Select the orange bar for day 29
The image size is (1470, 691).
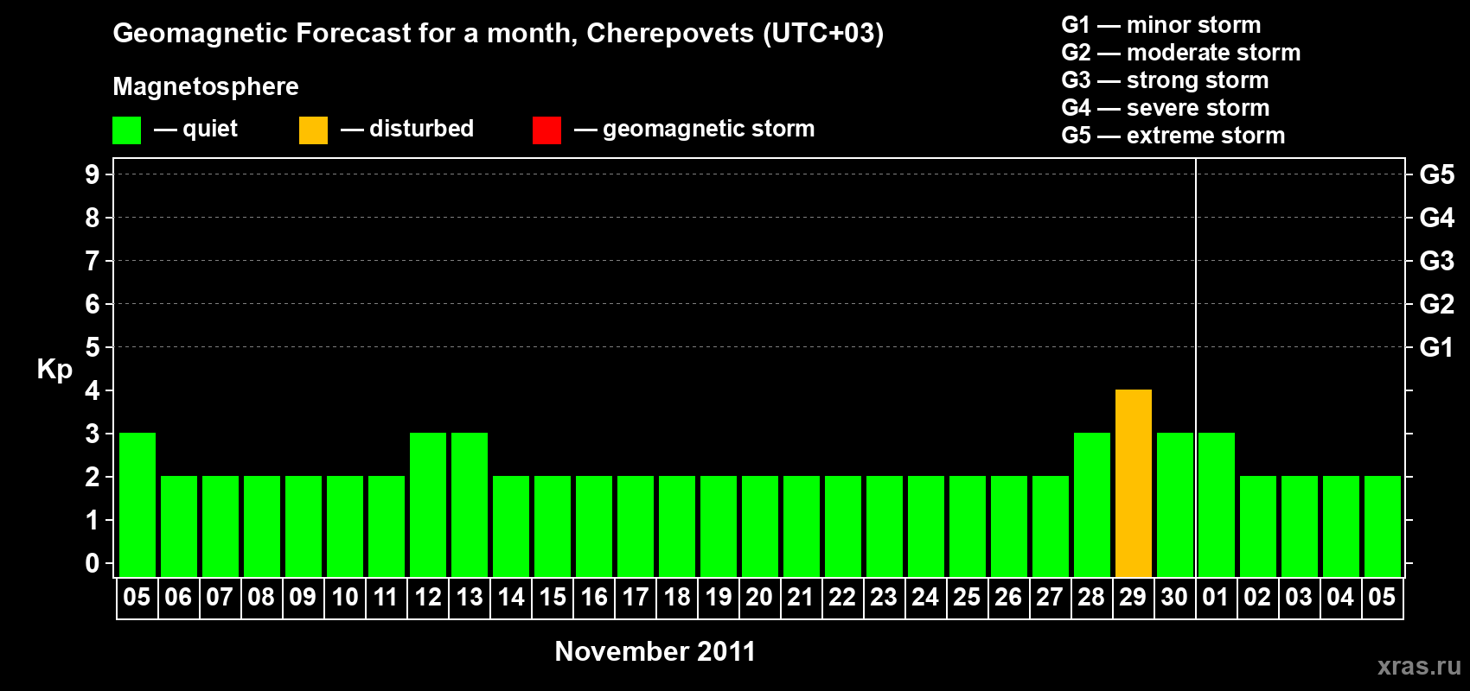pyautogui.click(x=1133, y=483)
